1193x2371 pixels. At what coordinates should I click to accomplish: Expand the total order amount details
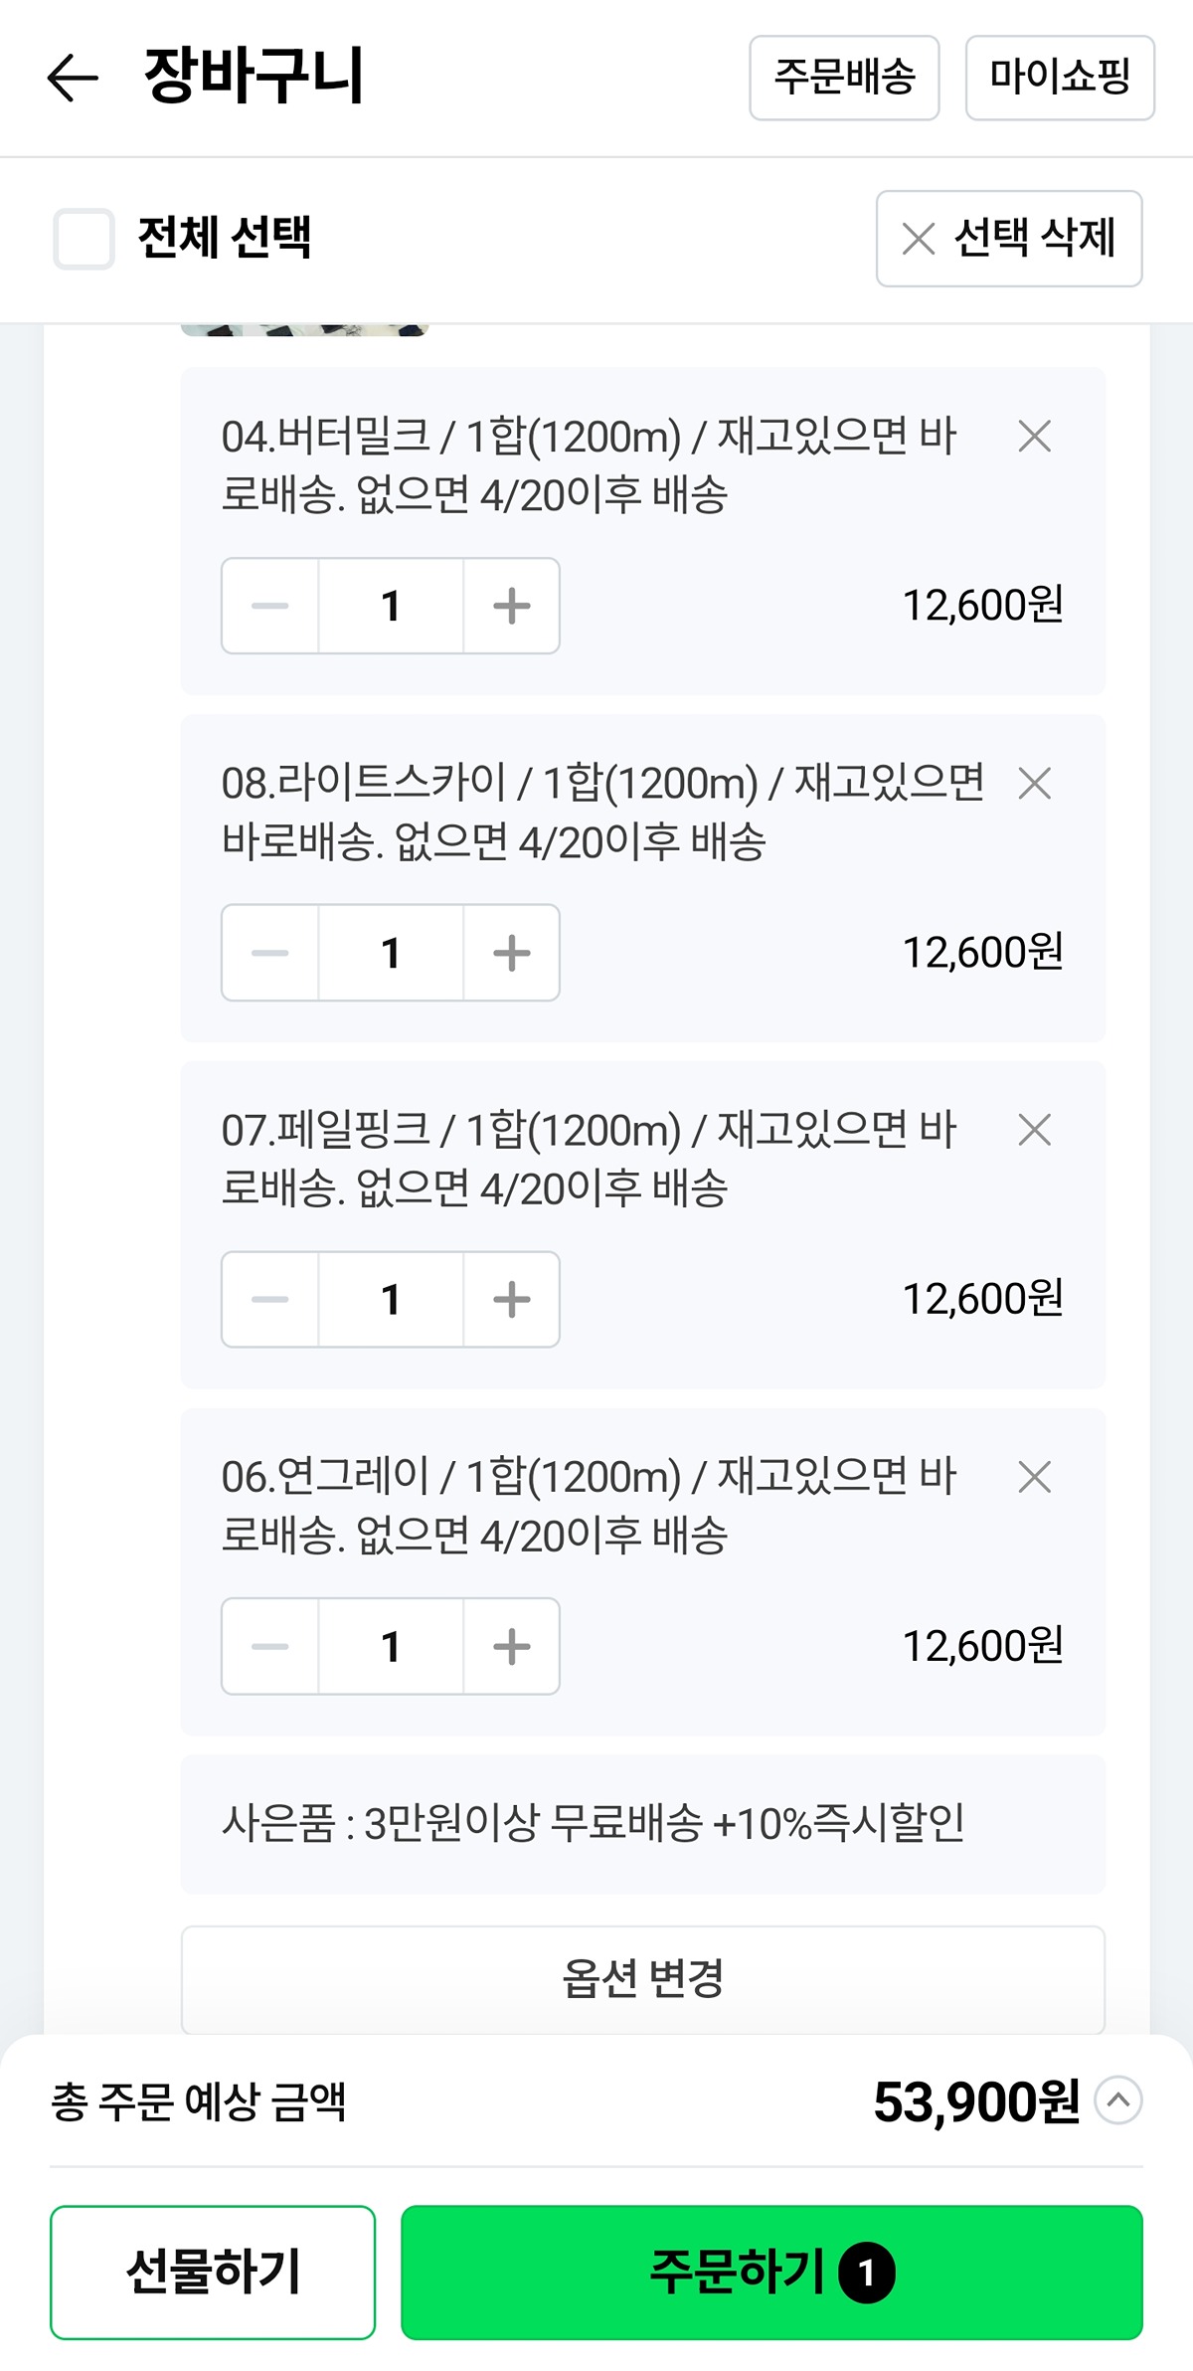click(x=1118, y=2099)
